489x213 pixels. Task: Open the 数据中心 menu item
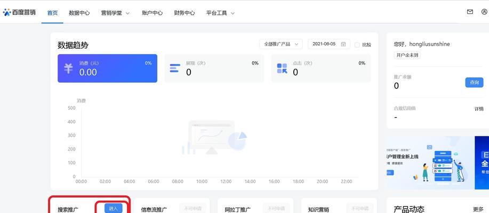(x=79, y=13)
